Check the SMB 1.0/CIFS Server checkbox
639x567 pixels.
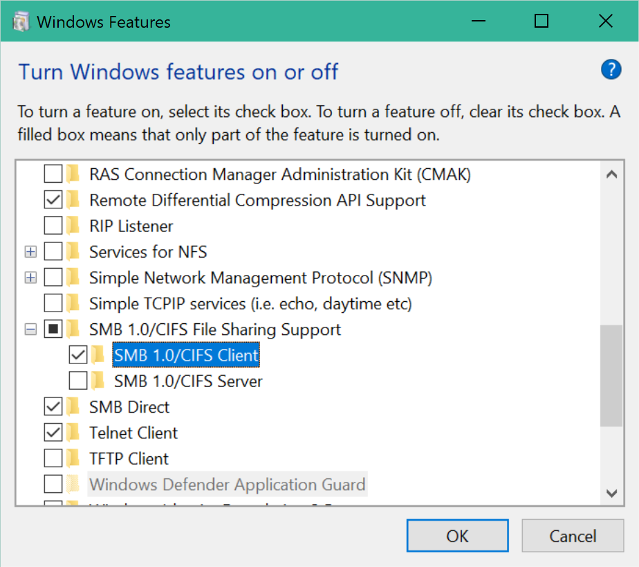(78, 381)
